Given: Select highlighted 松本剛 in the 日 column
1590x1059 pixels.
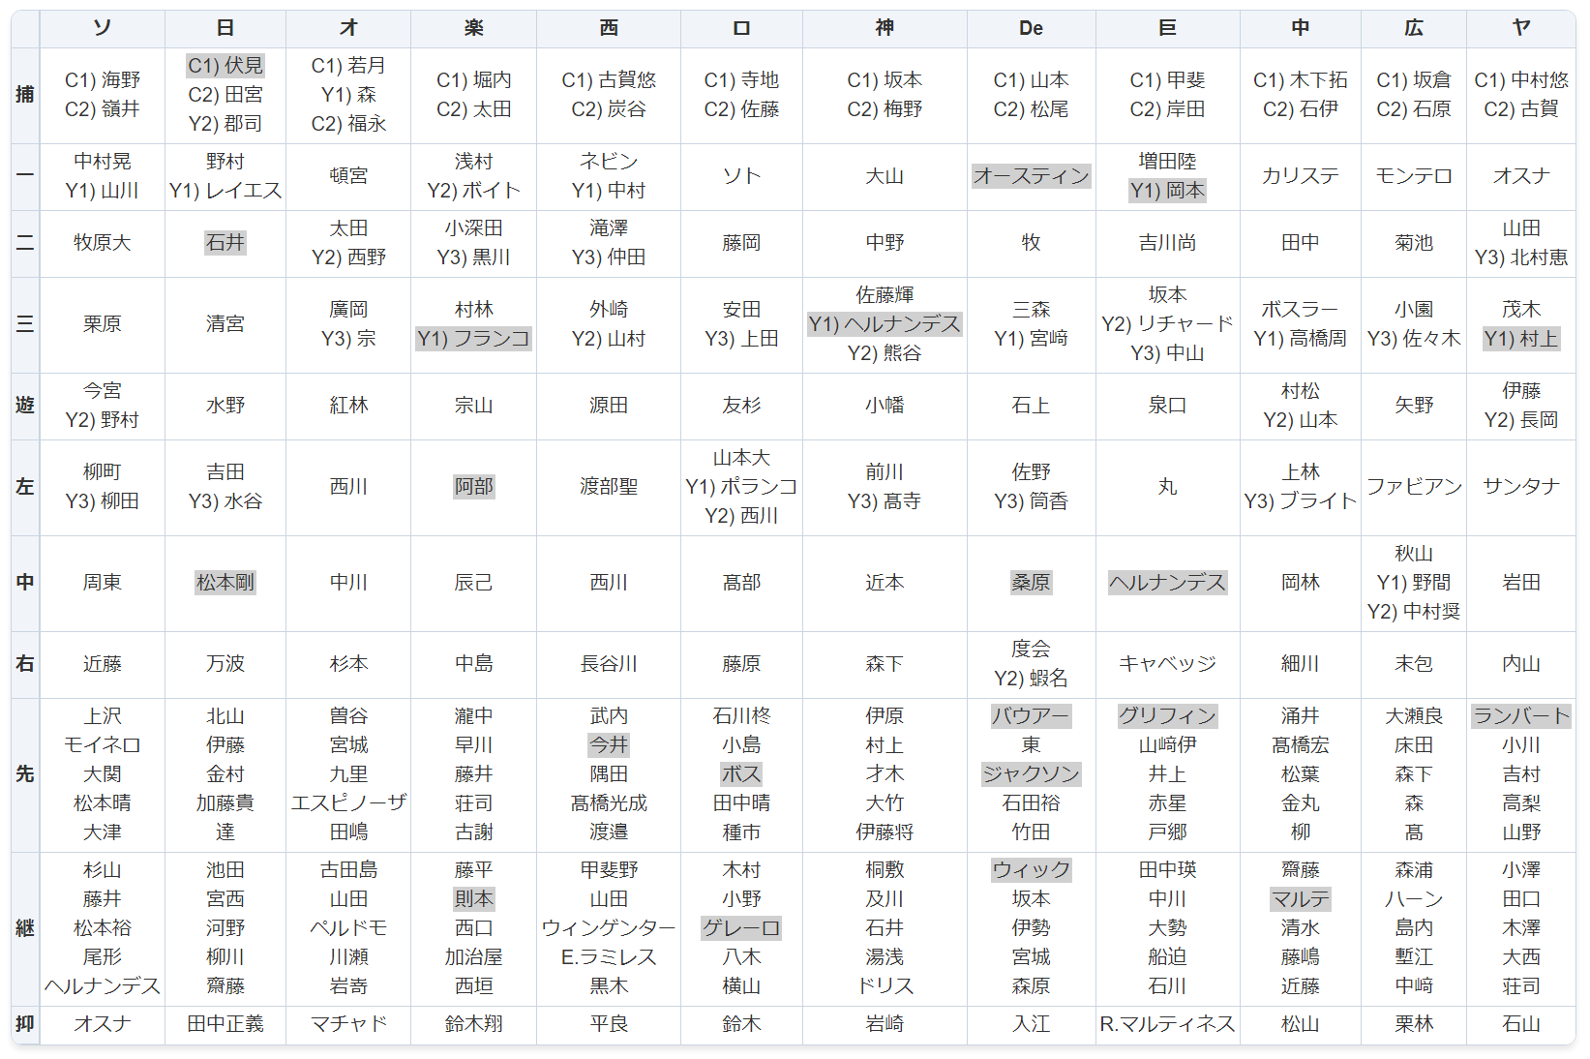Looking at the screenshot, I should (x=225, y=583).
